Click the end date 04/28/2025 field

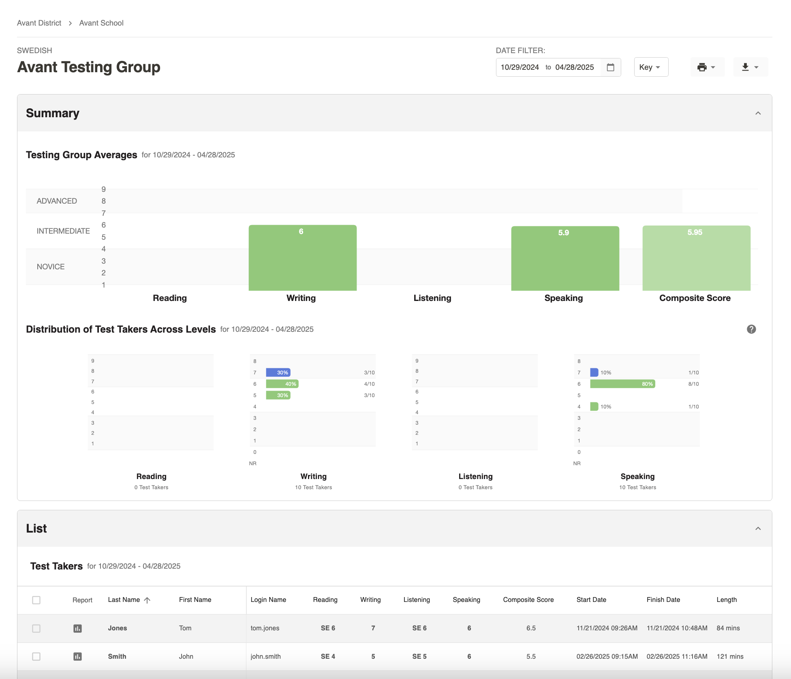(x=574, y=67)
